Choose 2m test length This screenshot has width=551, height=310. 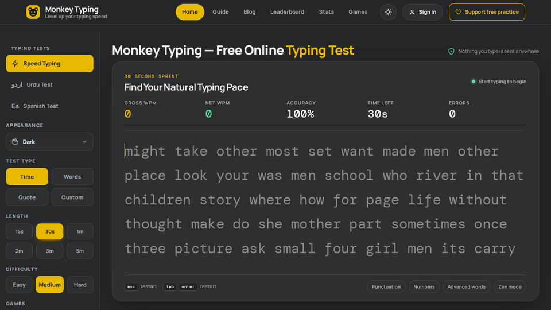tap(20, 251)
